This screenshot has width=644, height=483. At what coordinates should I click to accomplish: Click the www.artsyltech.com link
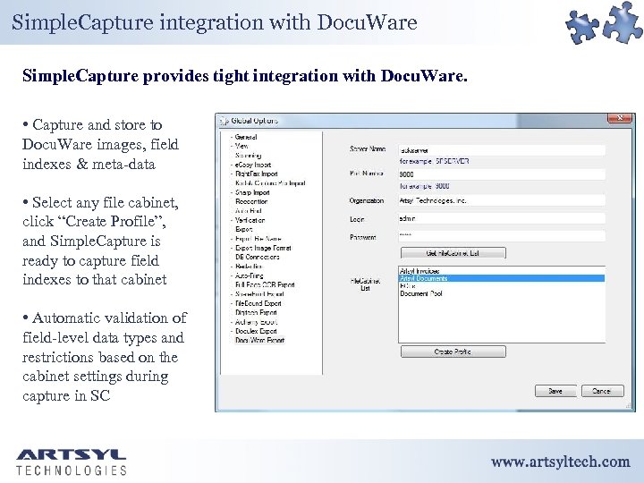pyautogui.click(x=561, y=462)
